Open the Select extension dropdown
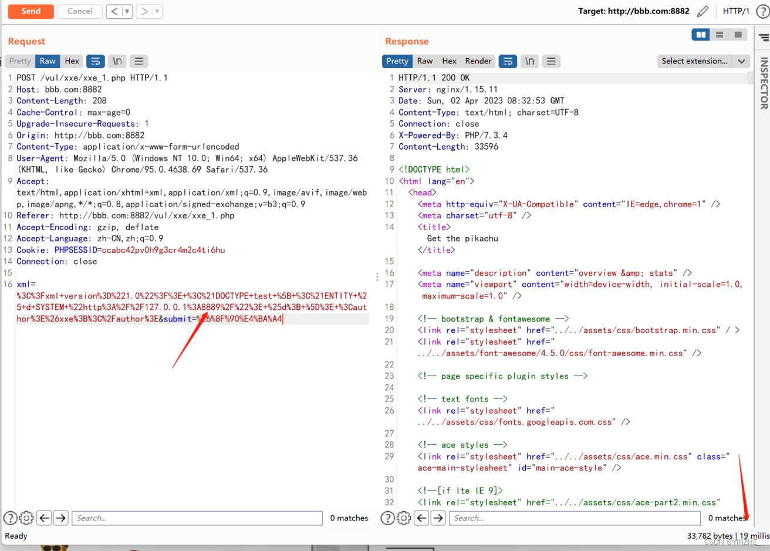Viewport: 770px width, 551px height. [704, 61]
